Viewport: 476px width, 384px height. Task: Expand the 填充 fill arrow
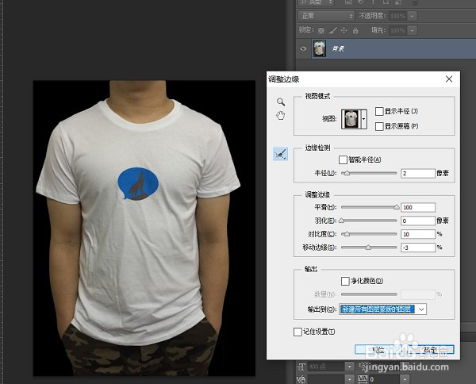[412, 30]
